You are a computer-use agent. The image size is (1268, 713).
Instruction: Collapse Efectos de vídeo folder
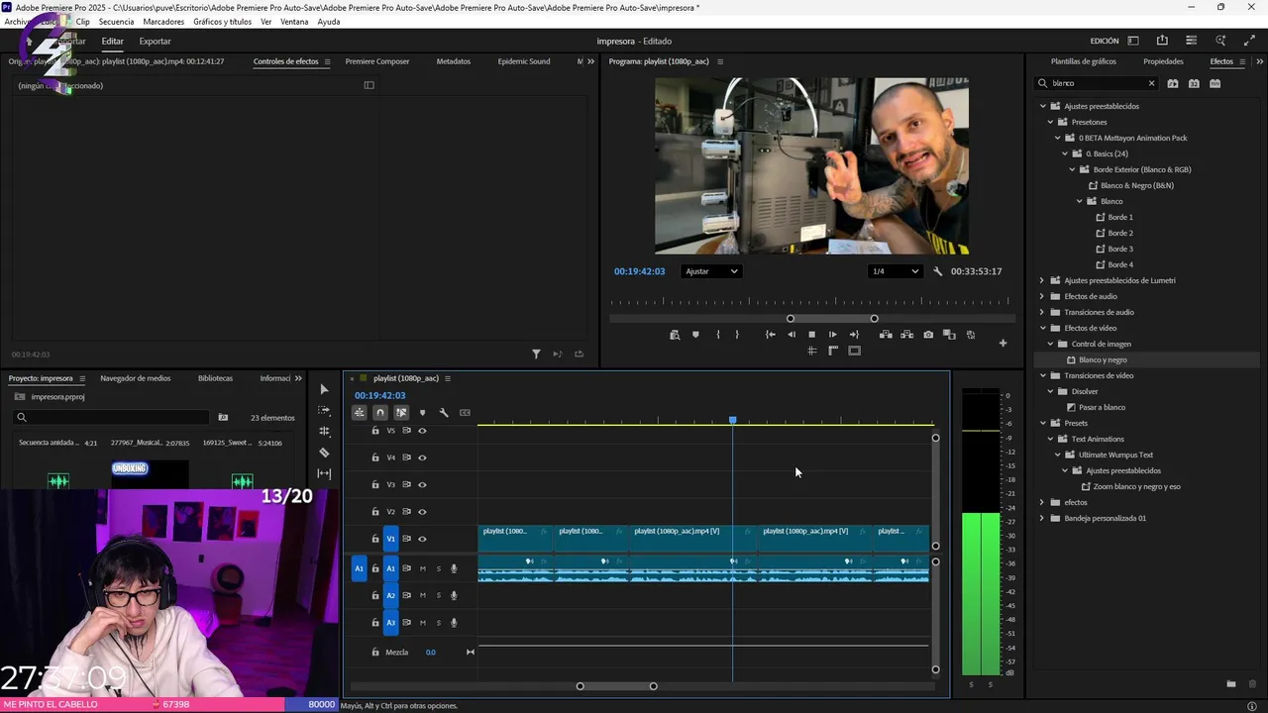click(1042, 328)
